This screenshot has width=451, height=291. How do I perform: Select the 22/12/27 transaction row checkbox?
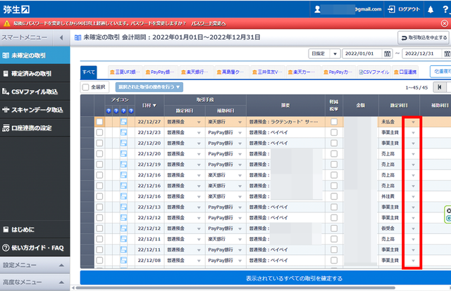pyautogui.click(x=99, y=122)
